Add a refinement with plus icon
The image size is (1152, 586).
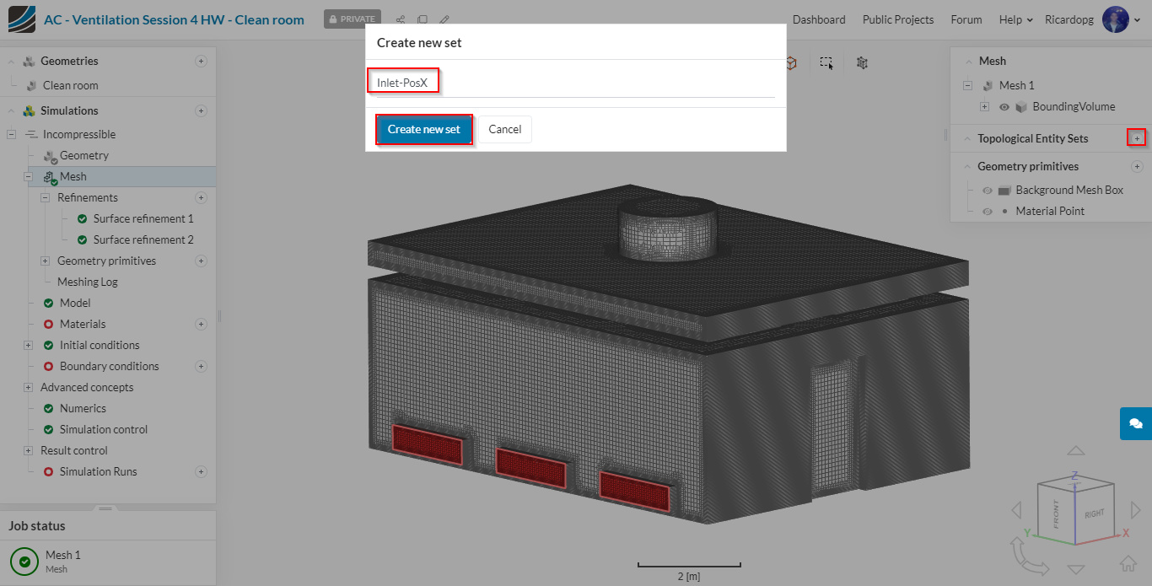[201, 197]
